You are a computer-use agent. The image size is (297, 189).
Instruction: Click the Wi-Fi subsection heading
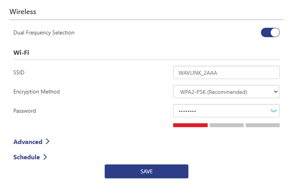click(21, 52)
